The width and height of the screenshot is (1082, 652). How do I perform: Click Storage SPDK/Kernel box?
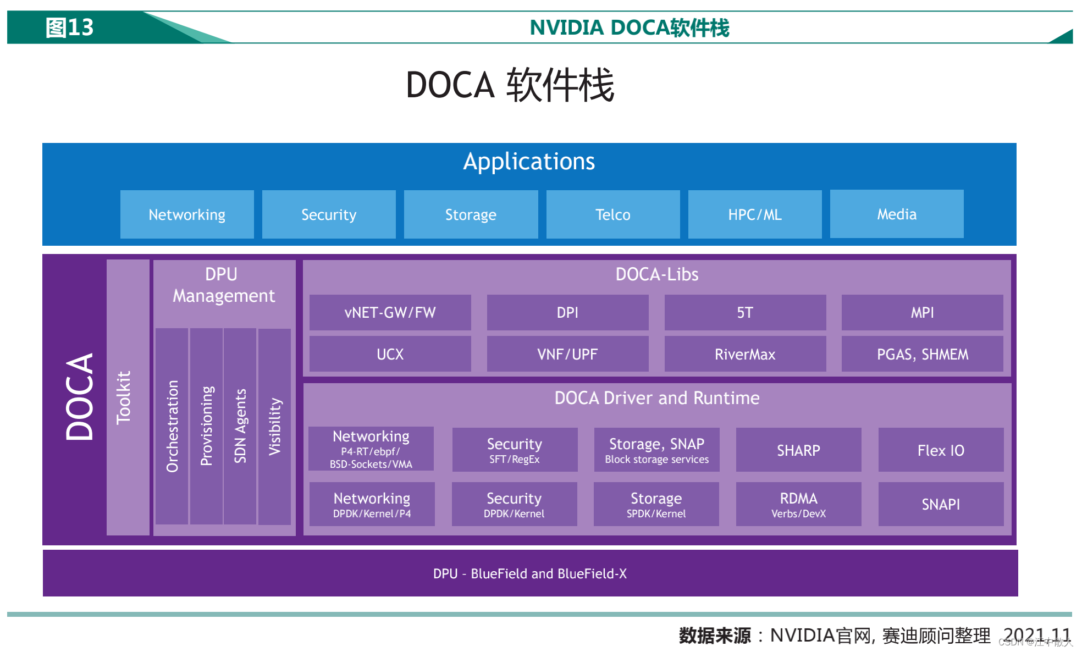pos(656,504)
